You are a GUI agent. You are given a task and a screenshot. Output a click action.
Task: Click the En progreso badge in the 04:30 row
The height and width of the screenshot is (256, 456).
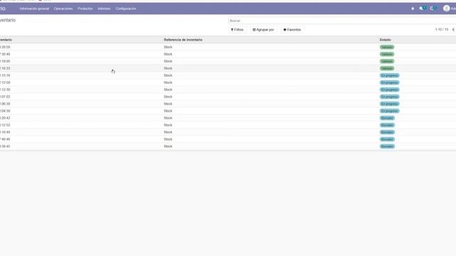tap(390, 111)
